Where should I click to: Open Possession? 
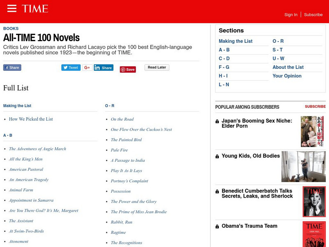120,191
